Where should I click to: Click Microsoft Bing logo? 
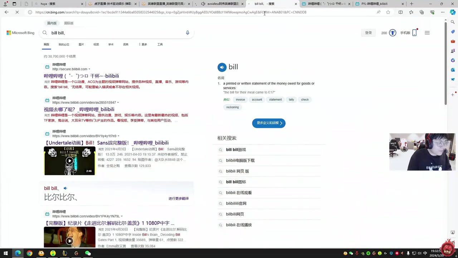pos(20,33)
